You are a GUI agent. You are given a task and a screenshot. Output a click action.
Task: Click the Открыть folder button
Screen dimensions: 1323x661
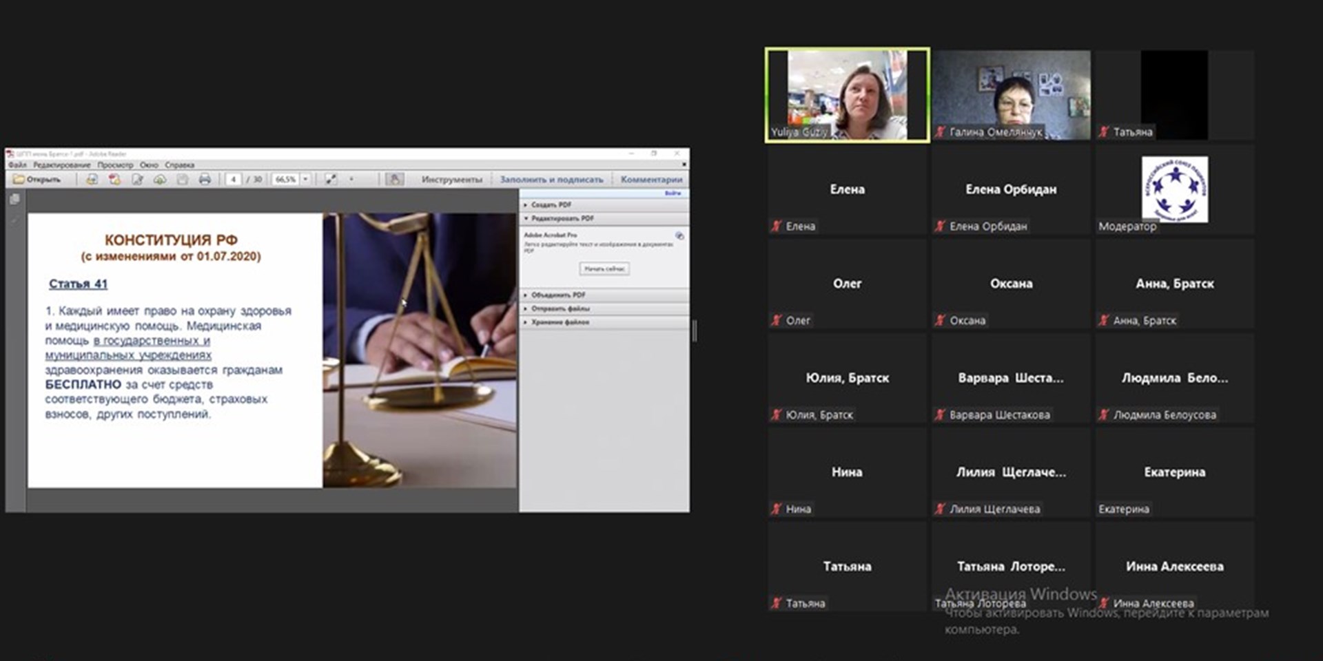pyautogui.click(x=37, y=180)
